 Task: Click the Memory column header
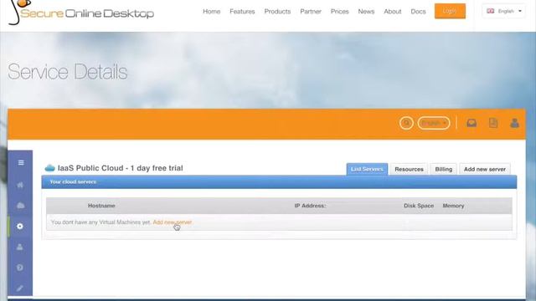tap(453, 206)
